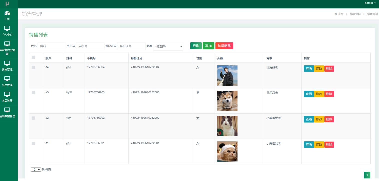Open 基础数据管理 monitor icon in sidebar

(7, 110)
